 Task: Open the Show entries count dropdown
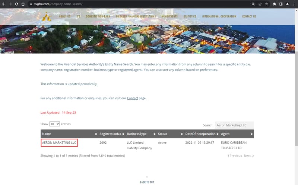pyautogui.click(x=54, y=124)
